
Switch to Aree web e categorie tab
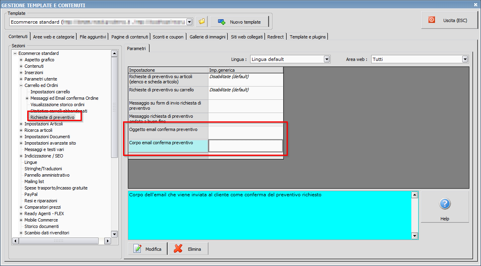54,36
